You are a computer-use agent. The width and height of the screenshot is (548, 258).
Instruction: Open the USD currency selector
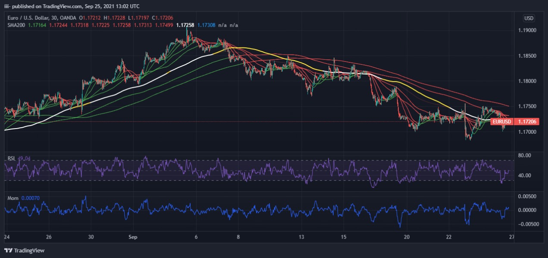coord(529,18)
